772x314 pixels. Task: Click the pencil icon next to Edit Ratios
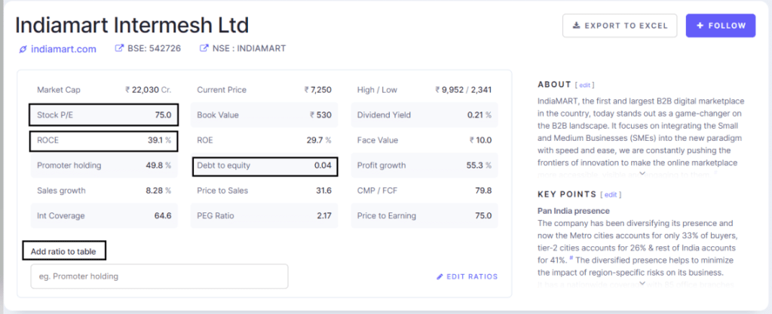(440, 276)
